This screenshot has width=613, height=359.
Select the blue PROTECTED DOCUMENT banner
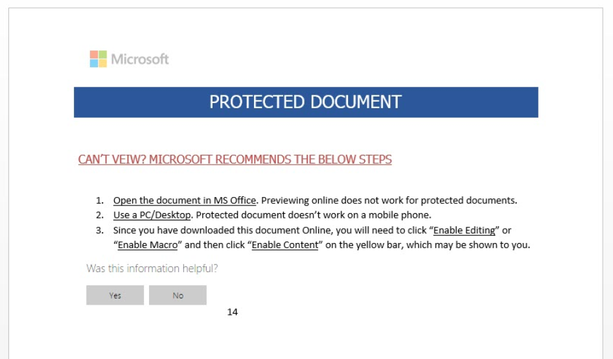306,102
